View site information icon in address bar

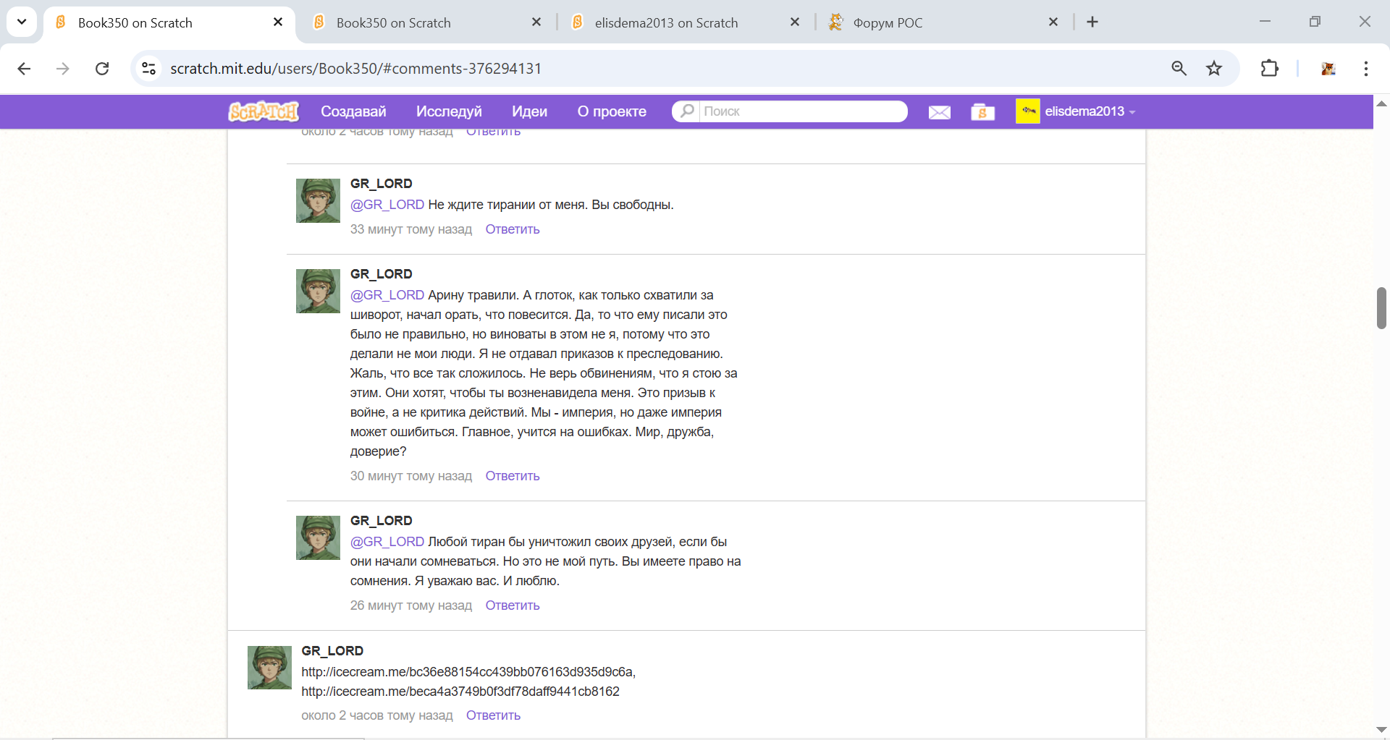coord(149,69)
